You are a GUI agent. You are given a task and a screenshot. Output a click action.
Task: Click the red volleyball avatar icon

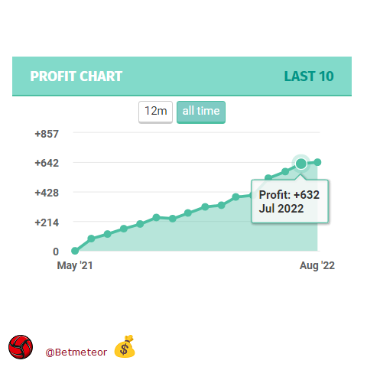coord(21,347)
